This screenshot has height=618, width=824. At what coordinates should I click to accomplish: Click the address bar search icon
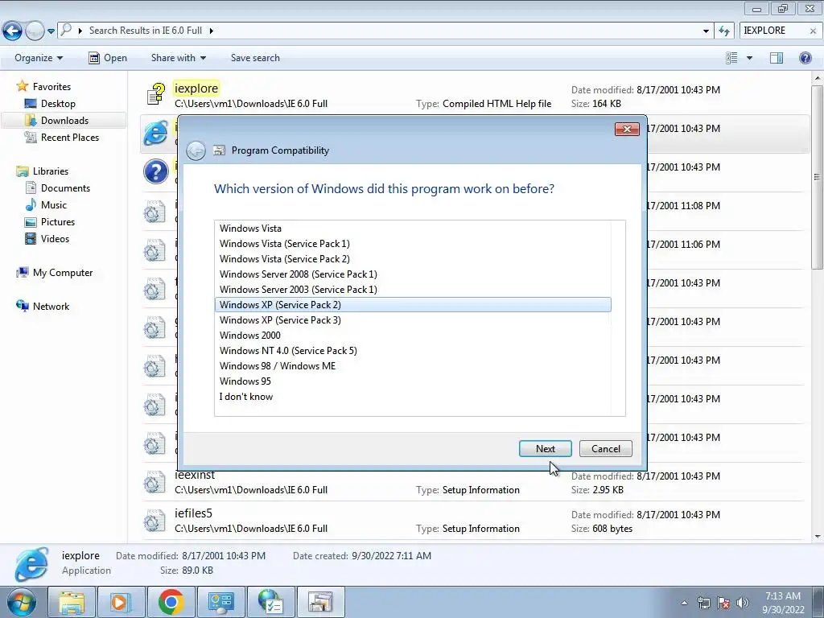click(x=66, y=30)
